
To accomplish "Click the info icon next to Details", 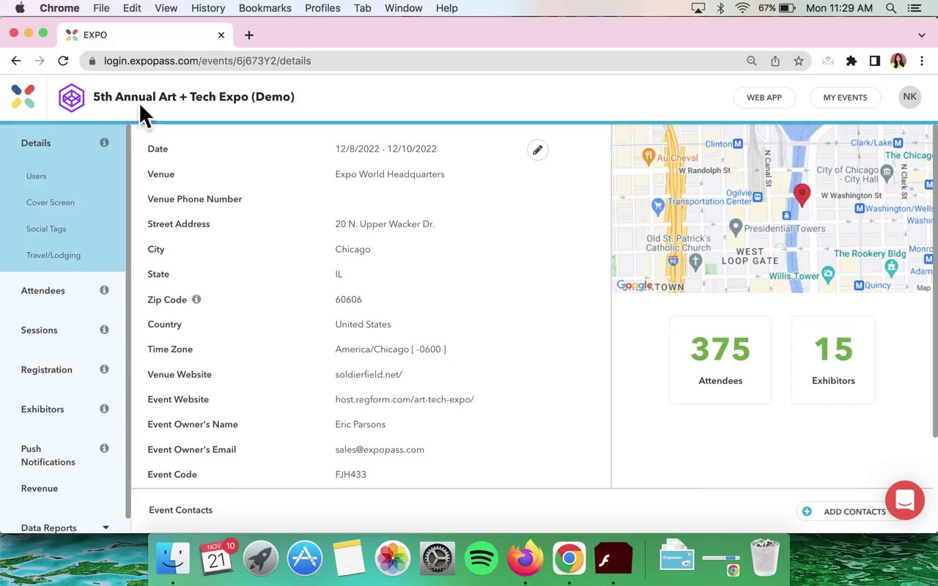I will tap(104, 142).
